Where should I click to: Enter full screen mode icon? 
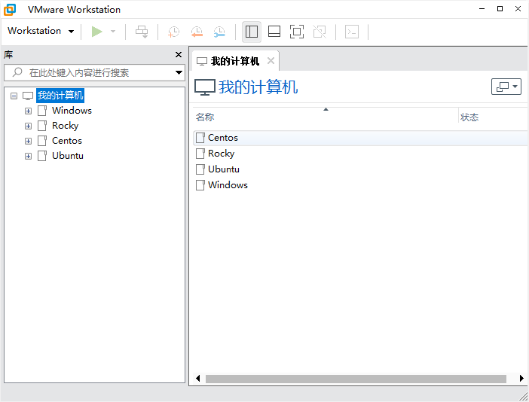(x=297, y=32)
